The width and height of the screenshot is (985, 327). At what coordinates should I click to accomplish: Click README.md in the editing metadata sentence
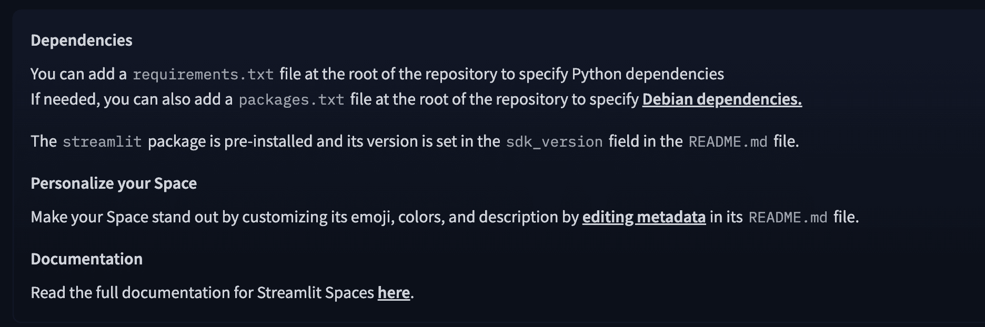788,218
